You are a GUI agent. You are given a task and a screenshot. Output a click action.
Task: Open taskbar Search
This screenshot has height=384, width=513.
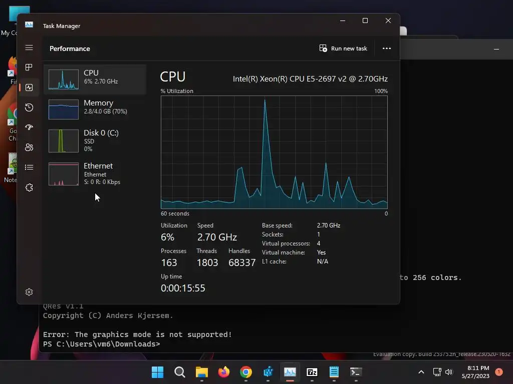180,372
